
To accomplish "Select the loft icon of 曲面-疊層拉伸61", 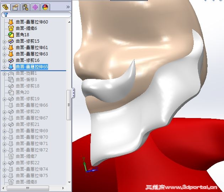I will click(x=11, y=48).
